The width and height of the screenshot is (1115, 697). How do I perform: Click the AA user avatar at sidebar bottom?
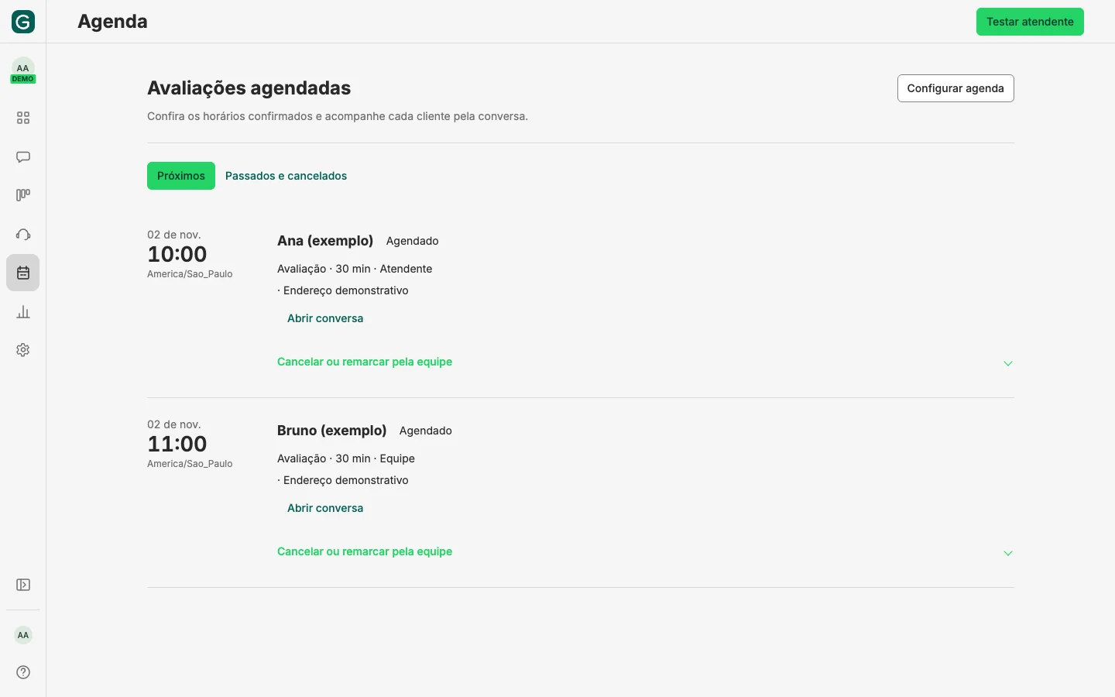pyautogui.click(x=23, y=635)
